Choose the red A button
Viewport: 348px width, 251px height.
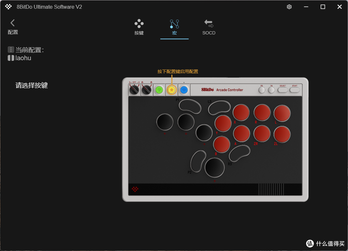(x=241, y=134)
